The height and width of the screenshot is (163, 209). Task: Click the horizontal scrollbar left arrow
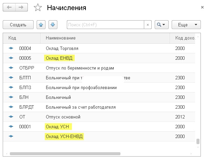pos(7,154)
